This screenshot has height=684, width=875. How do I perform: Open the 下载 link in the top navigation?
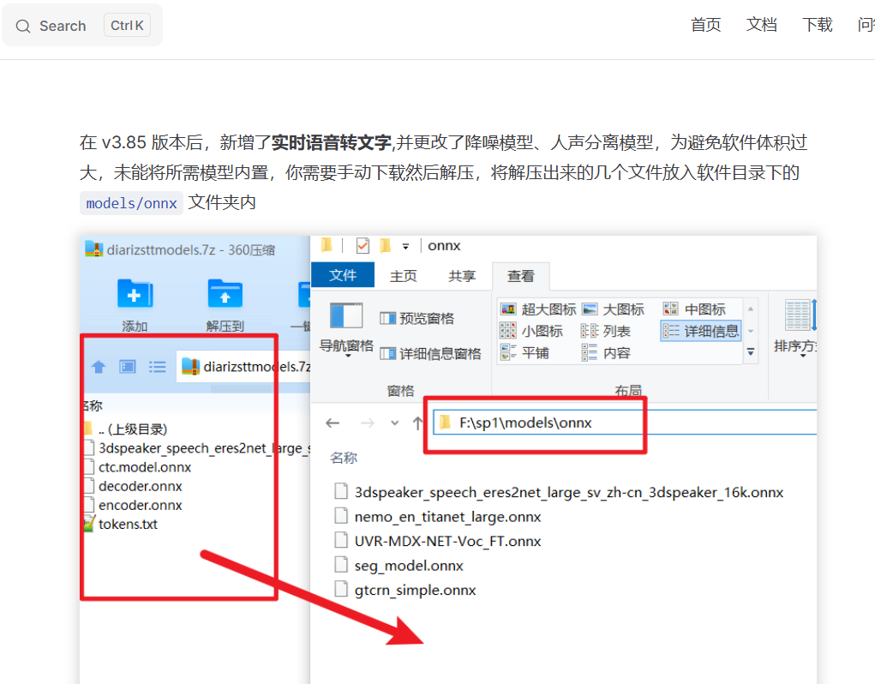tap(817, 25)
